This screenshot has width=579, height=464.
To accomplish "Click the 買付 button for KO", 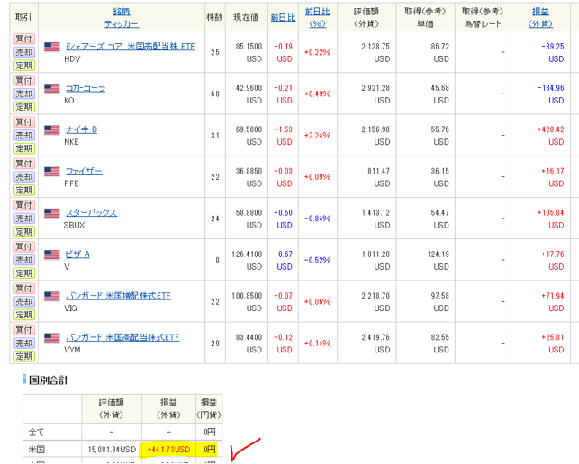I will [24, 80].
